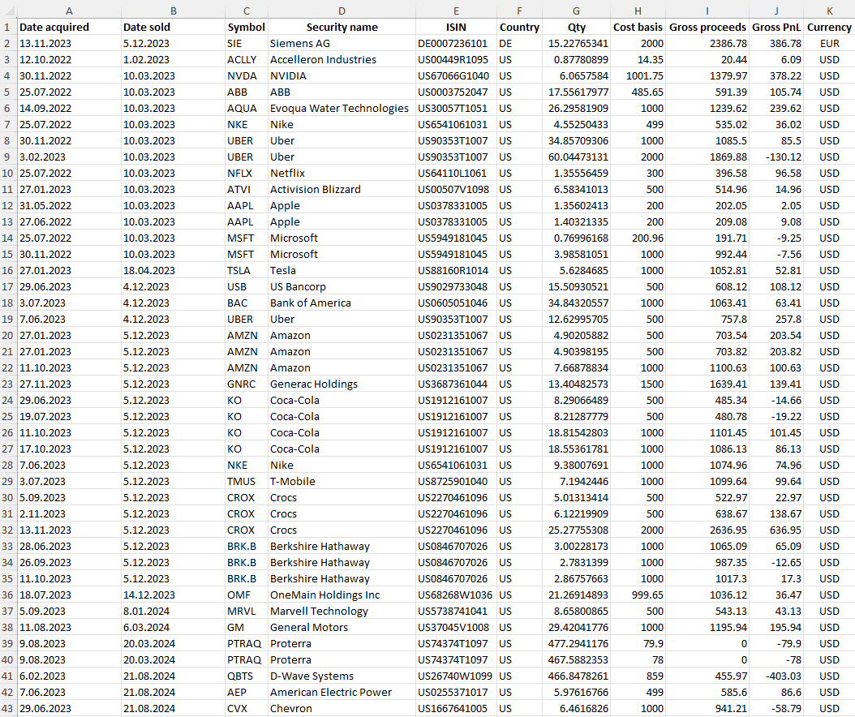The image size is (855, 717).
Task: Select the 'EUR' currency cell
Action: [829, 44]
